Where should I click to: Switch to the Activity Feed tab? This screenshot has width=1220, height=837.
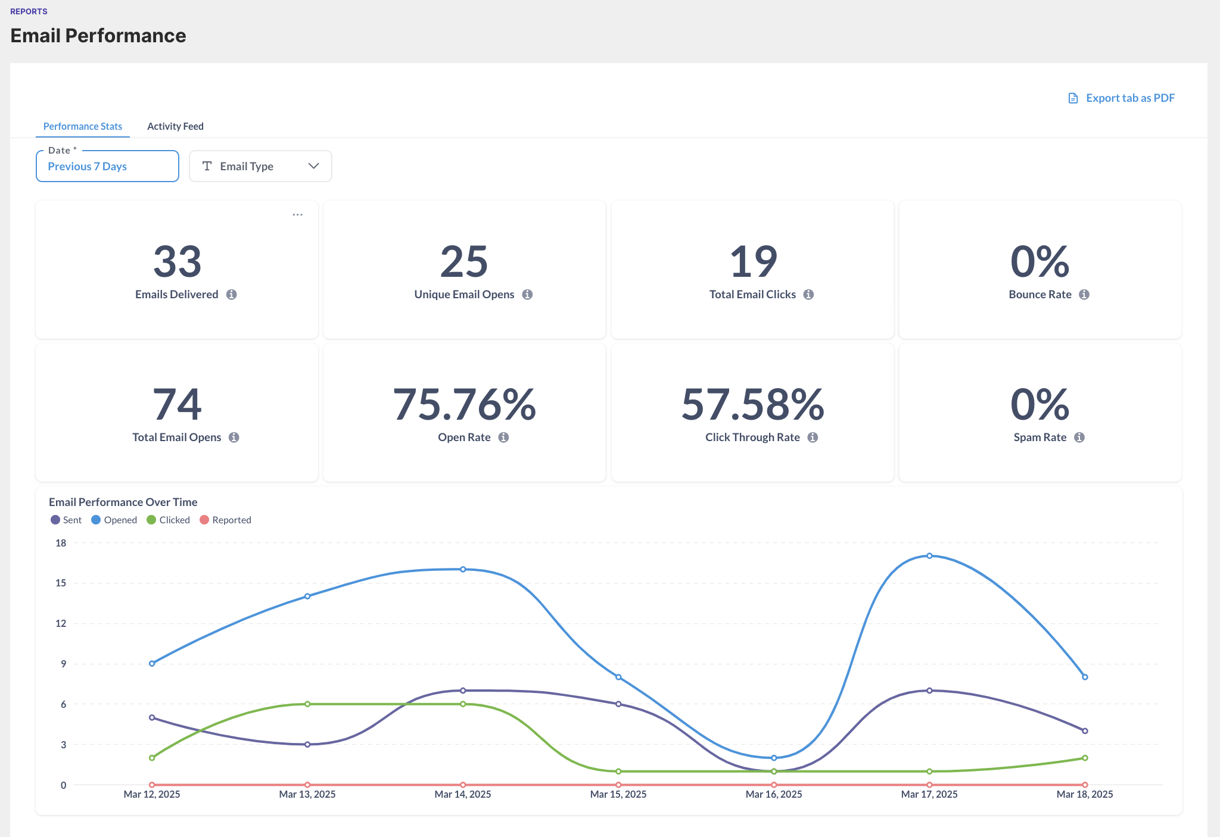175,126
